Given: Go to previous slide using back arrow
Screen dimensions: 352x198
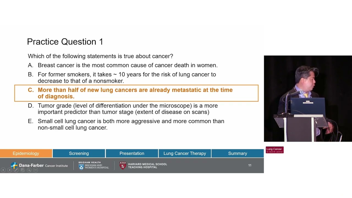Looking at the screenshot, I should pyautogui.click(x=3, y=170).
